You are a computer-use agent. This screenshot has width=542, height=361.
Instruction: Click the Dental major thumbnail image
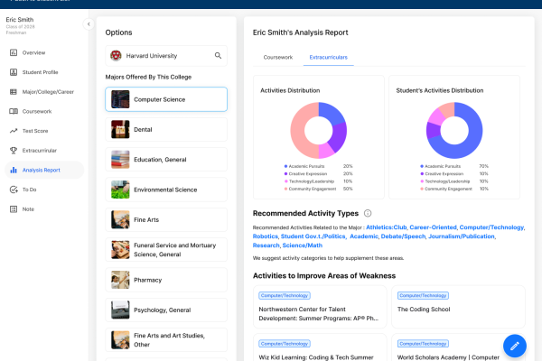click(x=120, y=130)
